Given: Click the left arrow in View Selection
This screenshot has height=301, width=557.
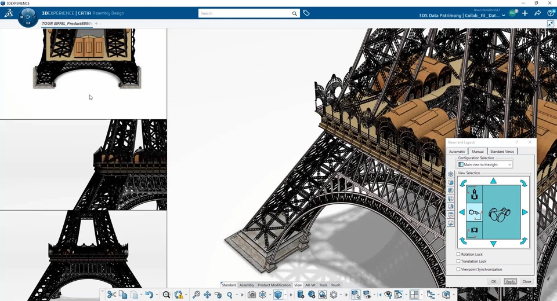Looking at the screenshot, I should click(x=462, y=212).
